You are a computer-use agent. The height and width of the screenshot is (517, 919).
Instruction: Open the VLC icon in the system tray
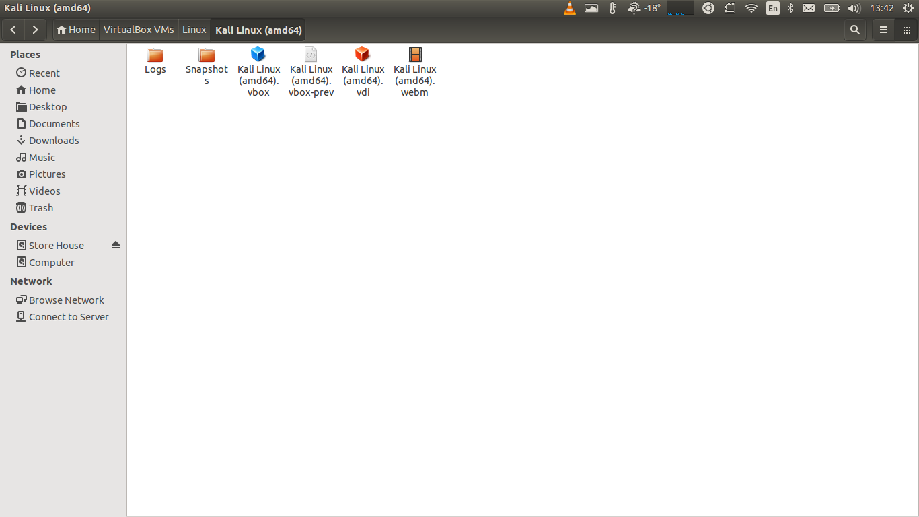[x=570, y=8]
